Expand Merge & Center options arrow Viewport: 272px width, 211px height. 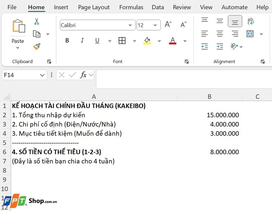tap(261, 34)
